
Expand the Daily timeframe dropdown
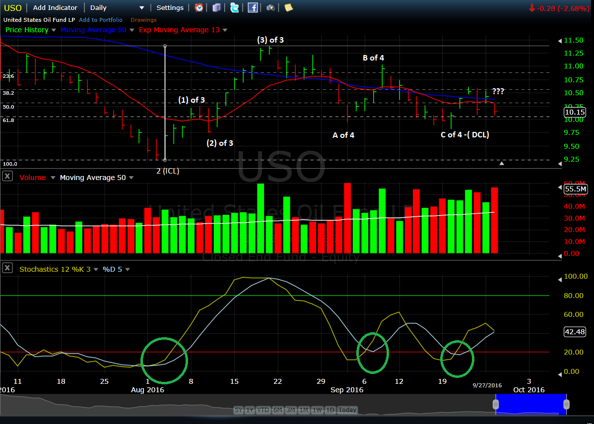pos(141,8)
